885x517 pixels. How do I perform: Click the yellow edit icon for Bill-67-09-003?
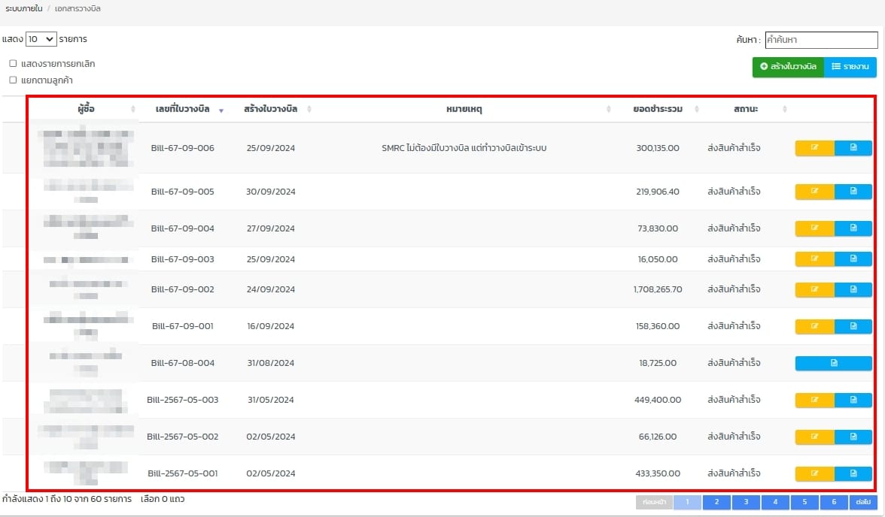[814, 259]
